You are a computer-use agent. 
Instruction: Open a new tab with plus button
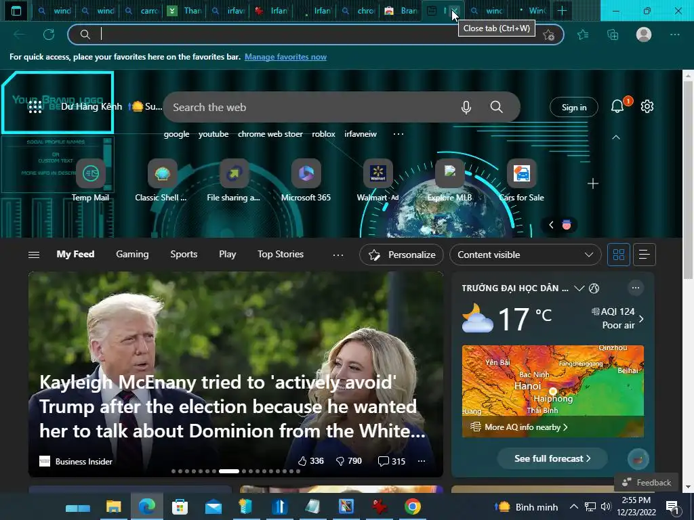click(562, 11)
